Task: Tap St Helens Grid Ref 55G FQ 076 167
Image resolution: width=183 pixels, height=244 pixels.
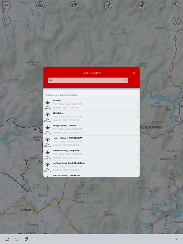Action: [x=66, y=120]
